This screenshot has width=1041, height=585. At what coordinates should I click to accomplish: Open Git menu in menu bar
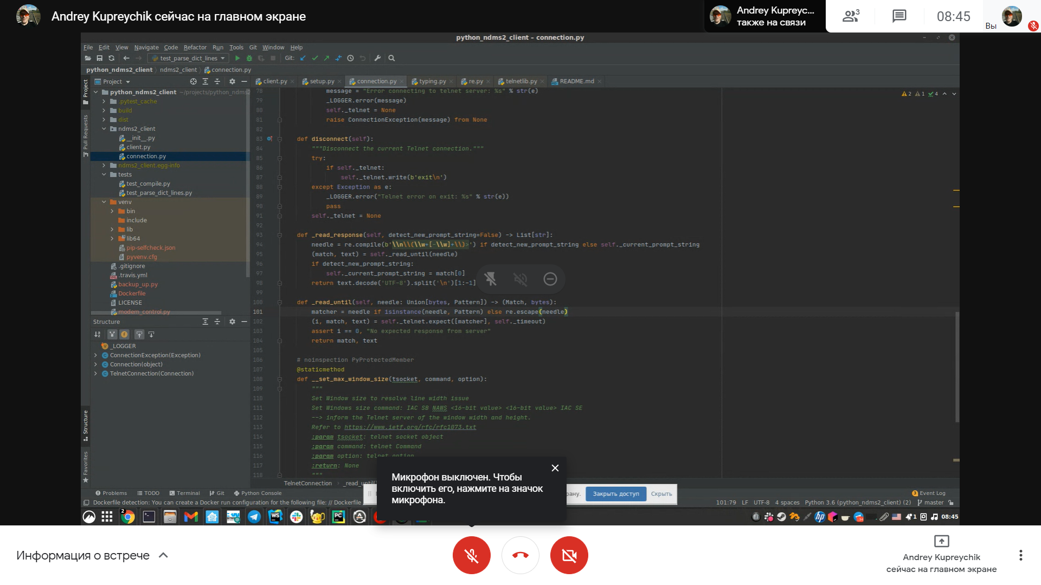pos(253,47)
